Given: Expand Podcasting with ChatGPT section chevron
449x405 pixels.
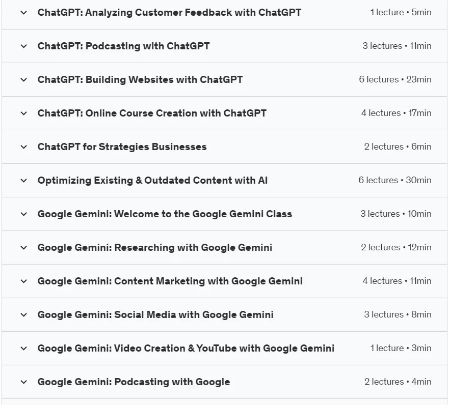Looking at the screenshot, I should pyautogui.click(x=24, y=46).
